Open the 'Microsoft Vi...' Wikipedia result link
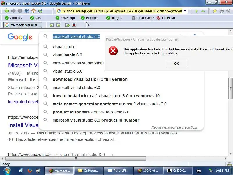The height and width of the screenshot is (175, 233). 23,65
